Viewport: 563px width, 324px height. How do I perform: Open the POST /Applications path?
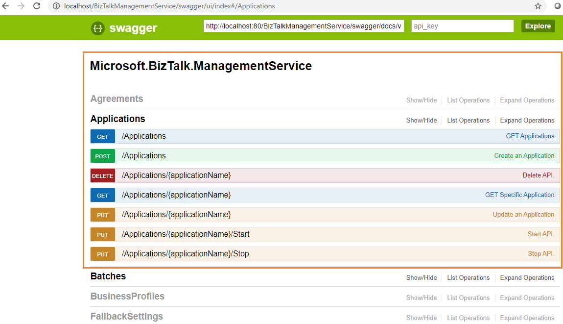[x=143, y=156]
